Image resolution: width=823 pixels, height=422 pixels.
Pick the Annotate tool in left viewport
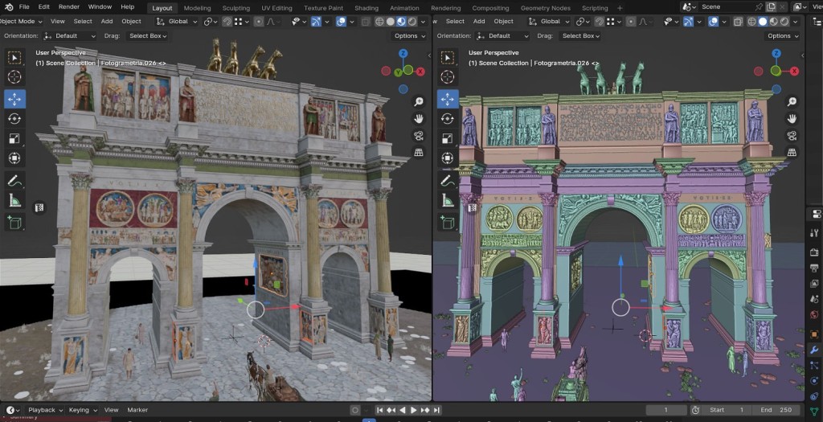click(x=14, y=180)
